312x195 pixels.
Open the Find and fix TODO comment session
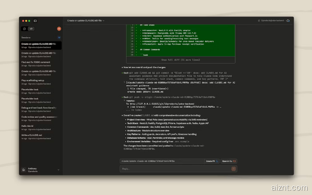36,62
